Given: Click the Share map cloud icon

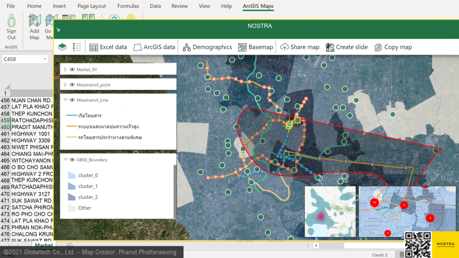Looking at the screenshot, I should coord(284,47).
